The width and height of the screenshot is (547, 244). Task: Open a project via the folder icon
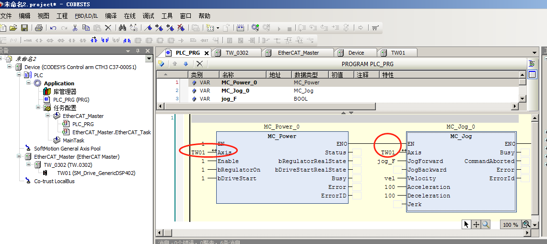(x=13, y=28)
